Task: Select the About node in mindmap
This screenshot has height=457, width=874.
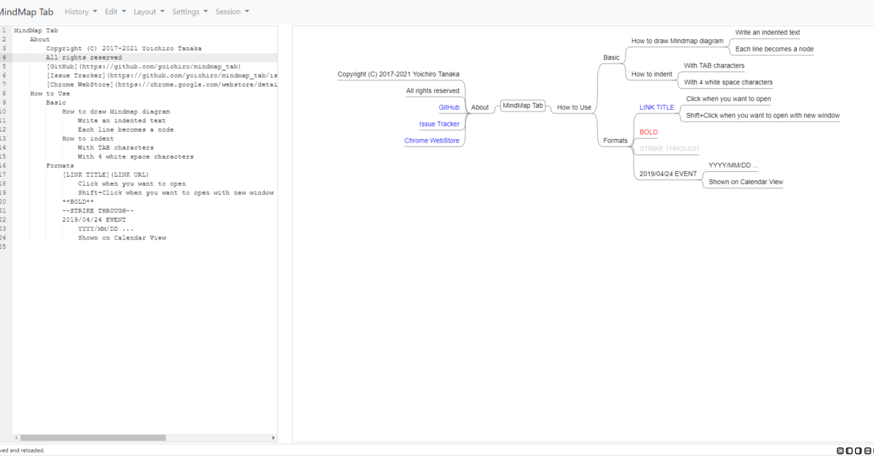Action: [x=480, y=107]
